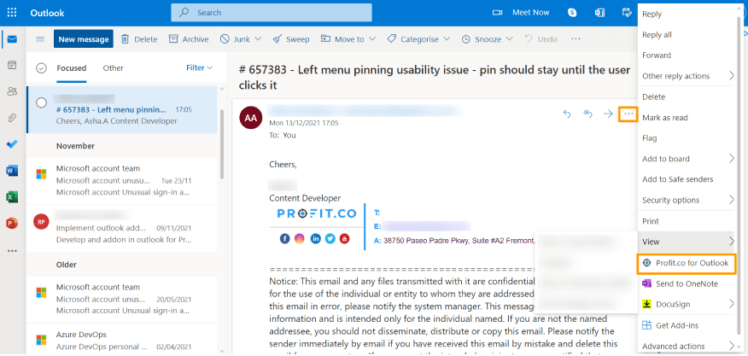Viewport: 748px width, 356px height.
Task: Expand Snooze dropdown
Action: 509,39
